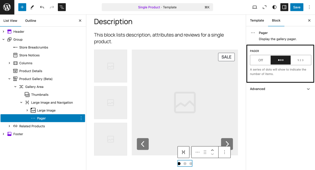This screenshot has height=170, width=315.
Task: Toggle the settings sidebar panel icon
Action: 284,7
